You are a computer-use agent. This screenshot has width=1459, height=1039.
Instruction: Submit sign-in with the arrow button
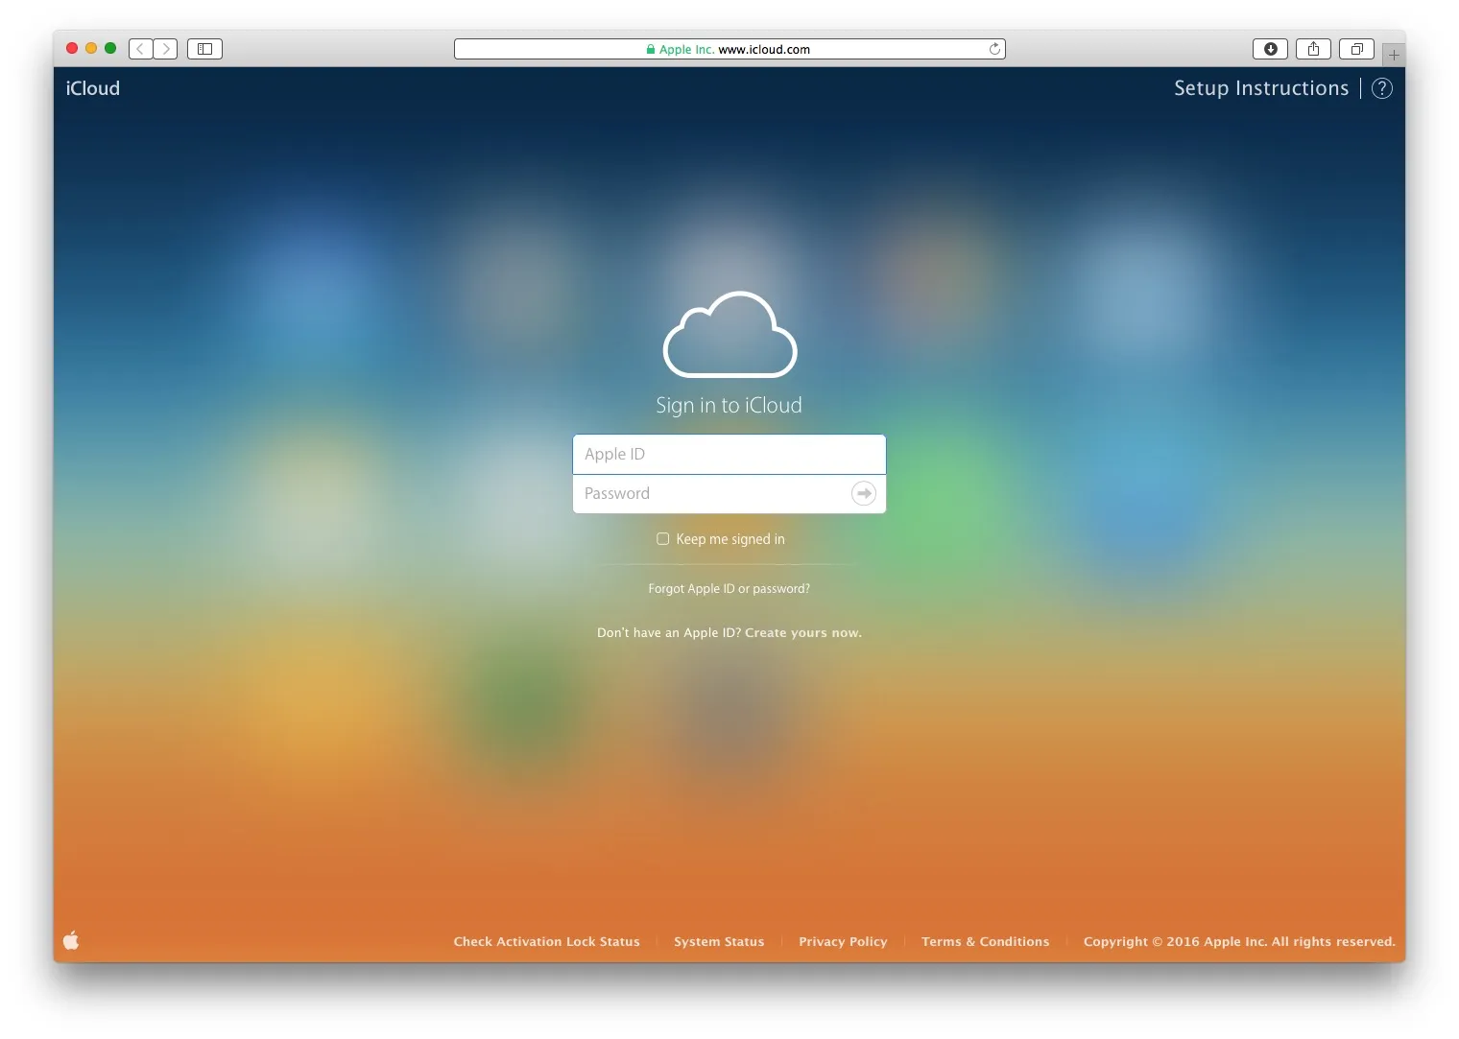[x=863, y=493]
